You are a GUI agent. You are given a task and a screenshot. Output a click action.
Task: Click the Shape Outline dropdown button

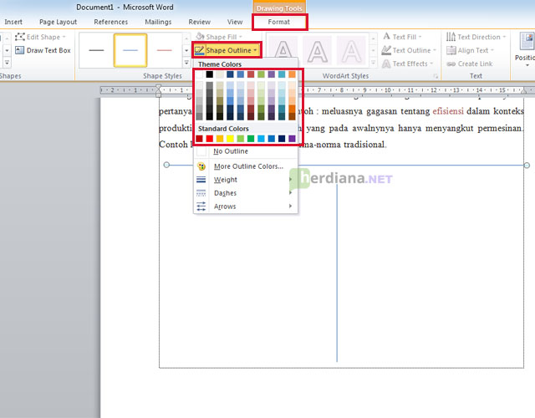click(x=227, y=50)
